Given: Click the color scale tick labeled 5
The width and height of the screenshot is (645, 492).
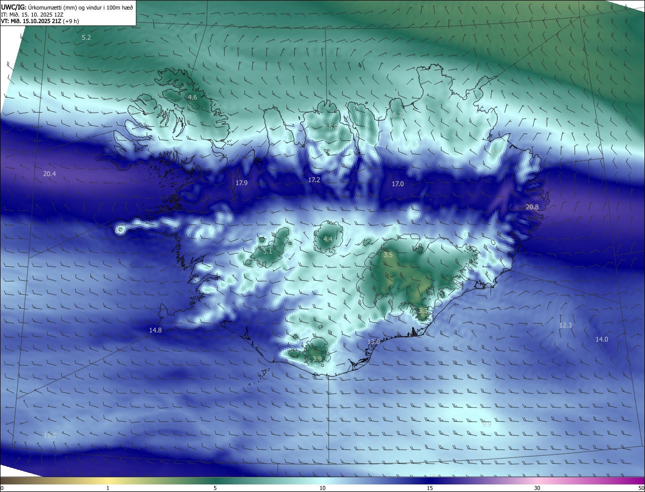Looking at the screenshot, I should click(x=215, y=488).
